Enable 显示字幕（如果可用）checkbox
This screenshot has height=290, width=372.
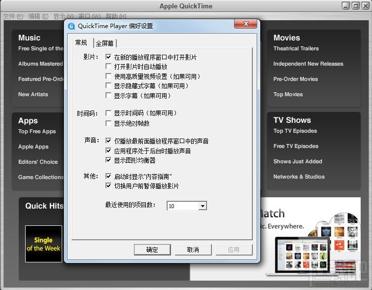[108, 96]
